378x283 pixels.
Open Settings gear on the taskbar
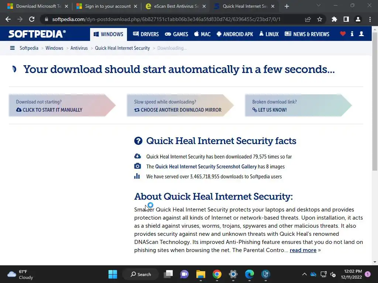click(233, 274)
